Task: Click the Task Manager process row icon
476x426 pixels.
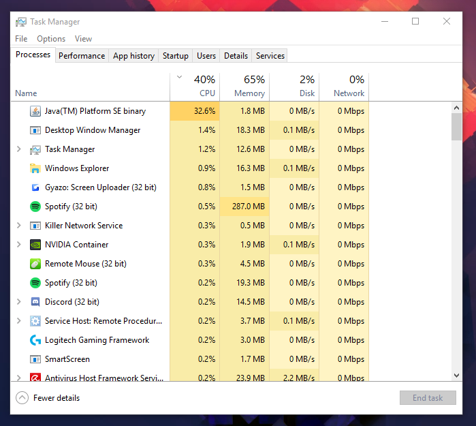Action: pyautogui.click(x=35, y=149)
